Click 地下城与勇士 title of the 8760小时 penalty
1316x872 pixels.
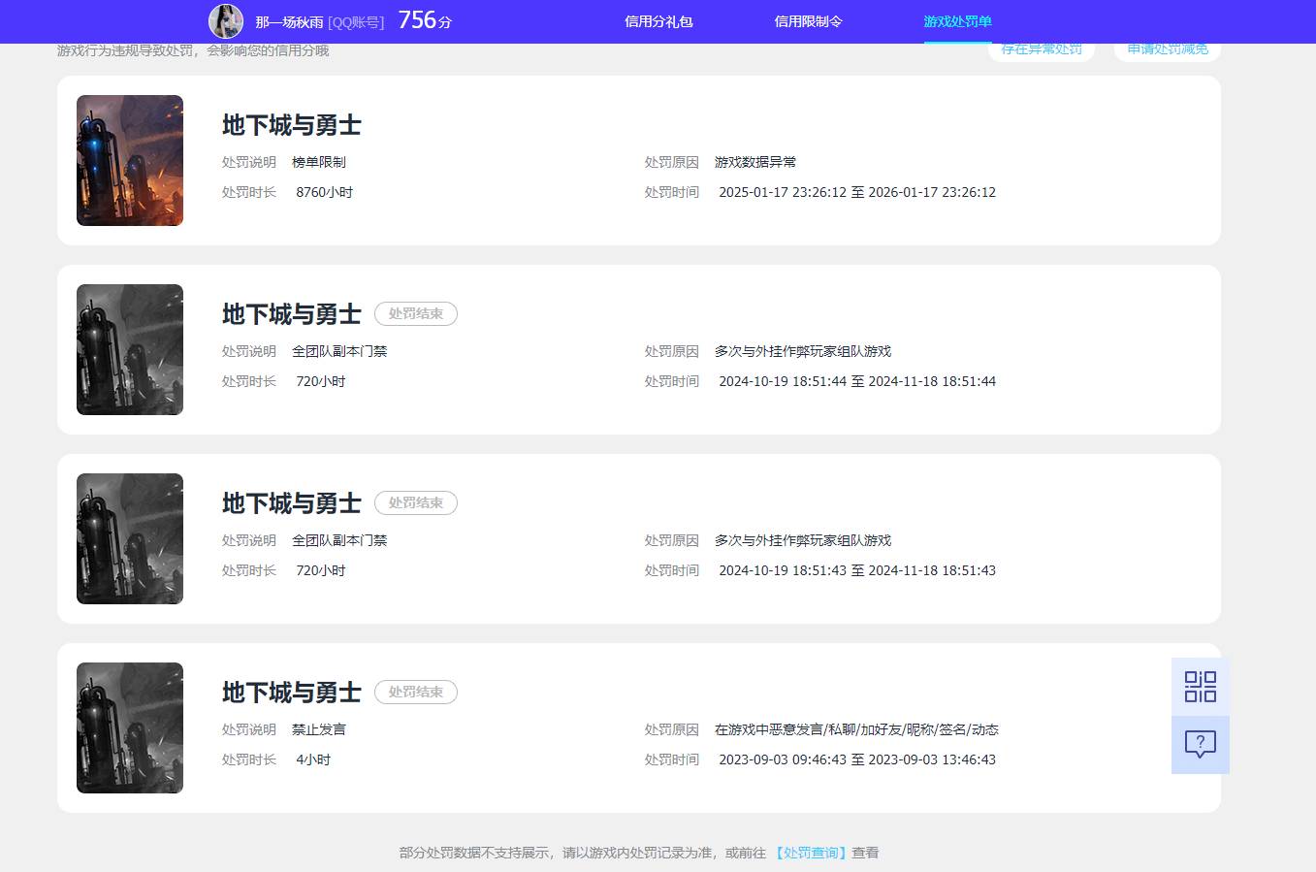click(x=291, y=125)
